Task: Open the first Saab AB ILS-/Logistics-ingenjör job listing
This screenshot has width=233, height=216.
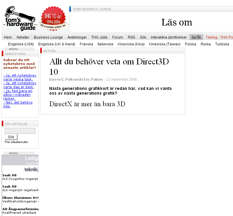Action: tap(20, 177)
